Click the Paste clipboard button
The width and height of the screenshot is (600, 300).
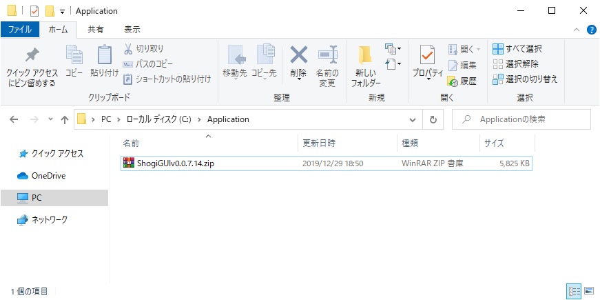104,61
